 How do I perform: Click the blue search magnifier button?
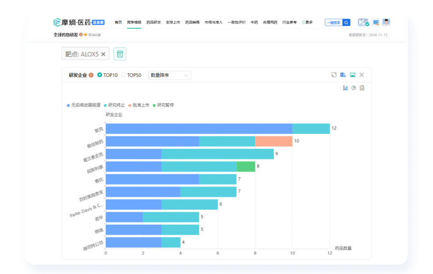point(346,23)
